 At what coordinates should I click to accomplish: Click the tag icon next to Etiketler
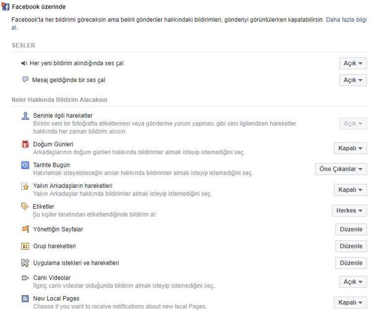tap(26, 207)
